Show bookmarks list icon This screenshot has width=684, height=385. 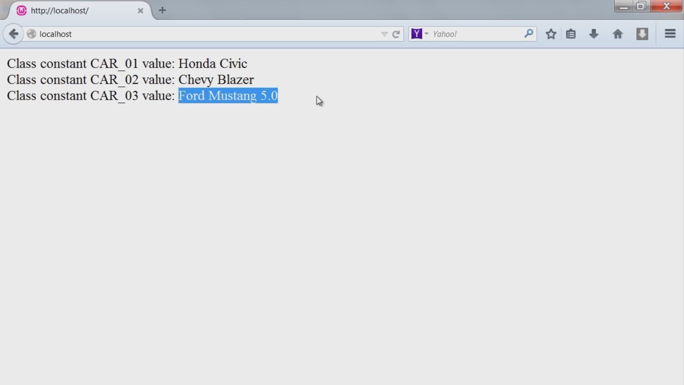(571, 34)
